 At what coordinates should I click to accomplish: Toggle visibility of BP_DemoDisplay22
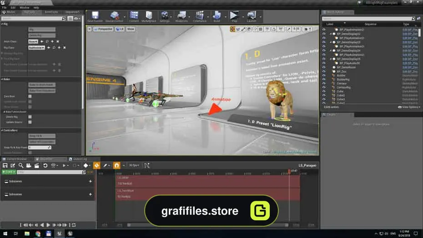click(324, 34)
